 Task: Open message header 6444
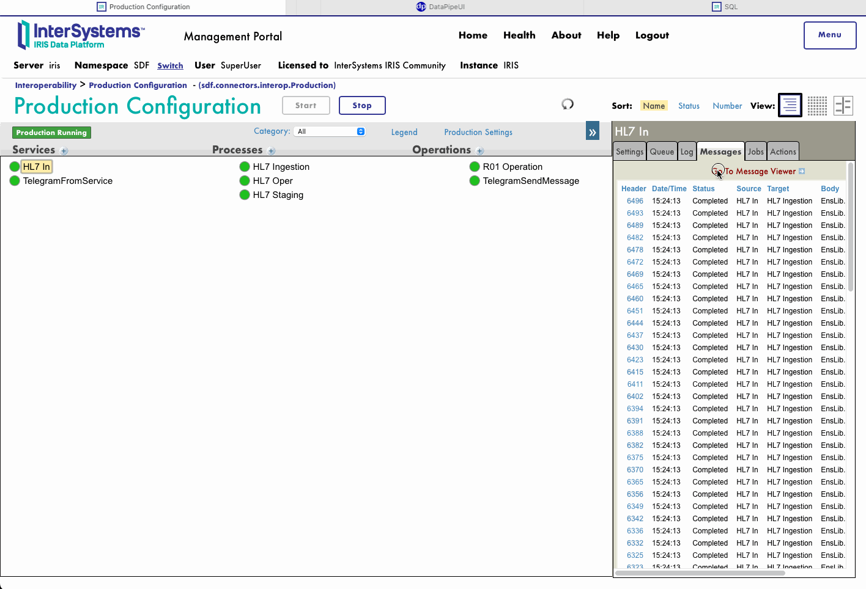(x=635, y=323)
